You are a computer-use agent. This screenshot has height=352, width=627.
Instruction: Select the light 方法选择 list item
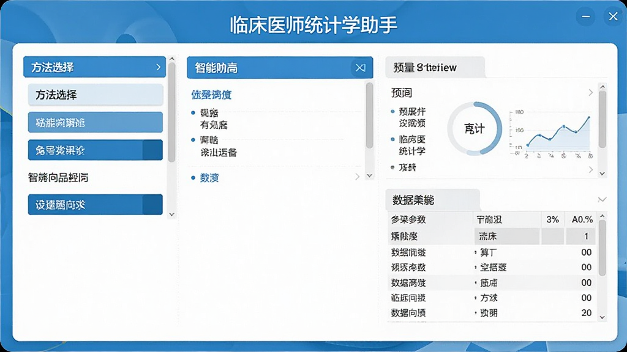96,95
